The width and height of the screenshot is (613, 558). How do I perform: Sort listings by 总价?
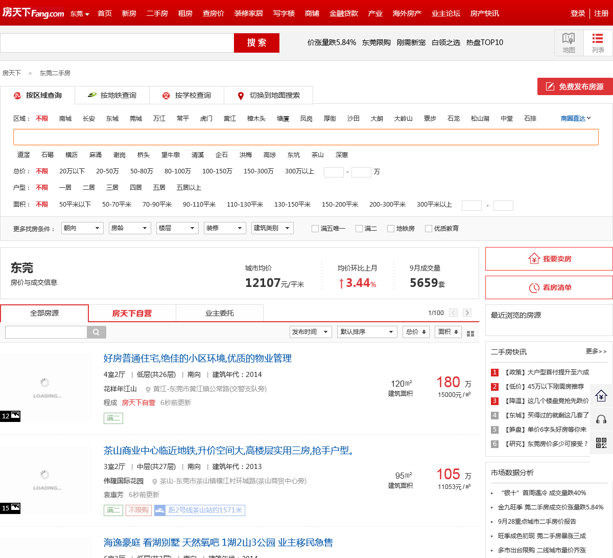click(416, 332)
